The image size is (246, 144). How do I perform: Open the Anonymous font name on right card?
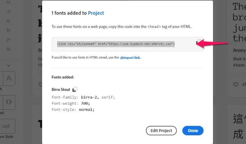(x=239, y=50)
